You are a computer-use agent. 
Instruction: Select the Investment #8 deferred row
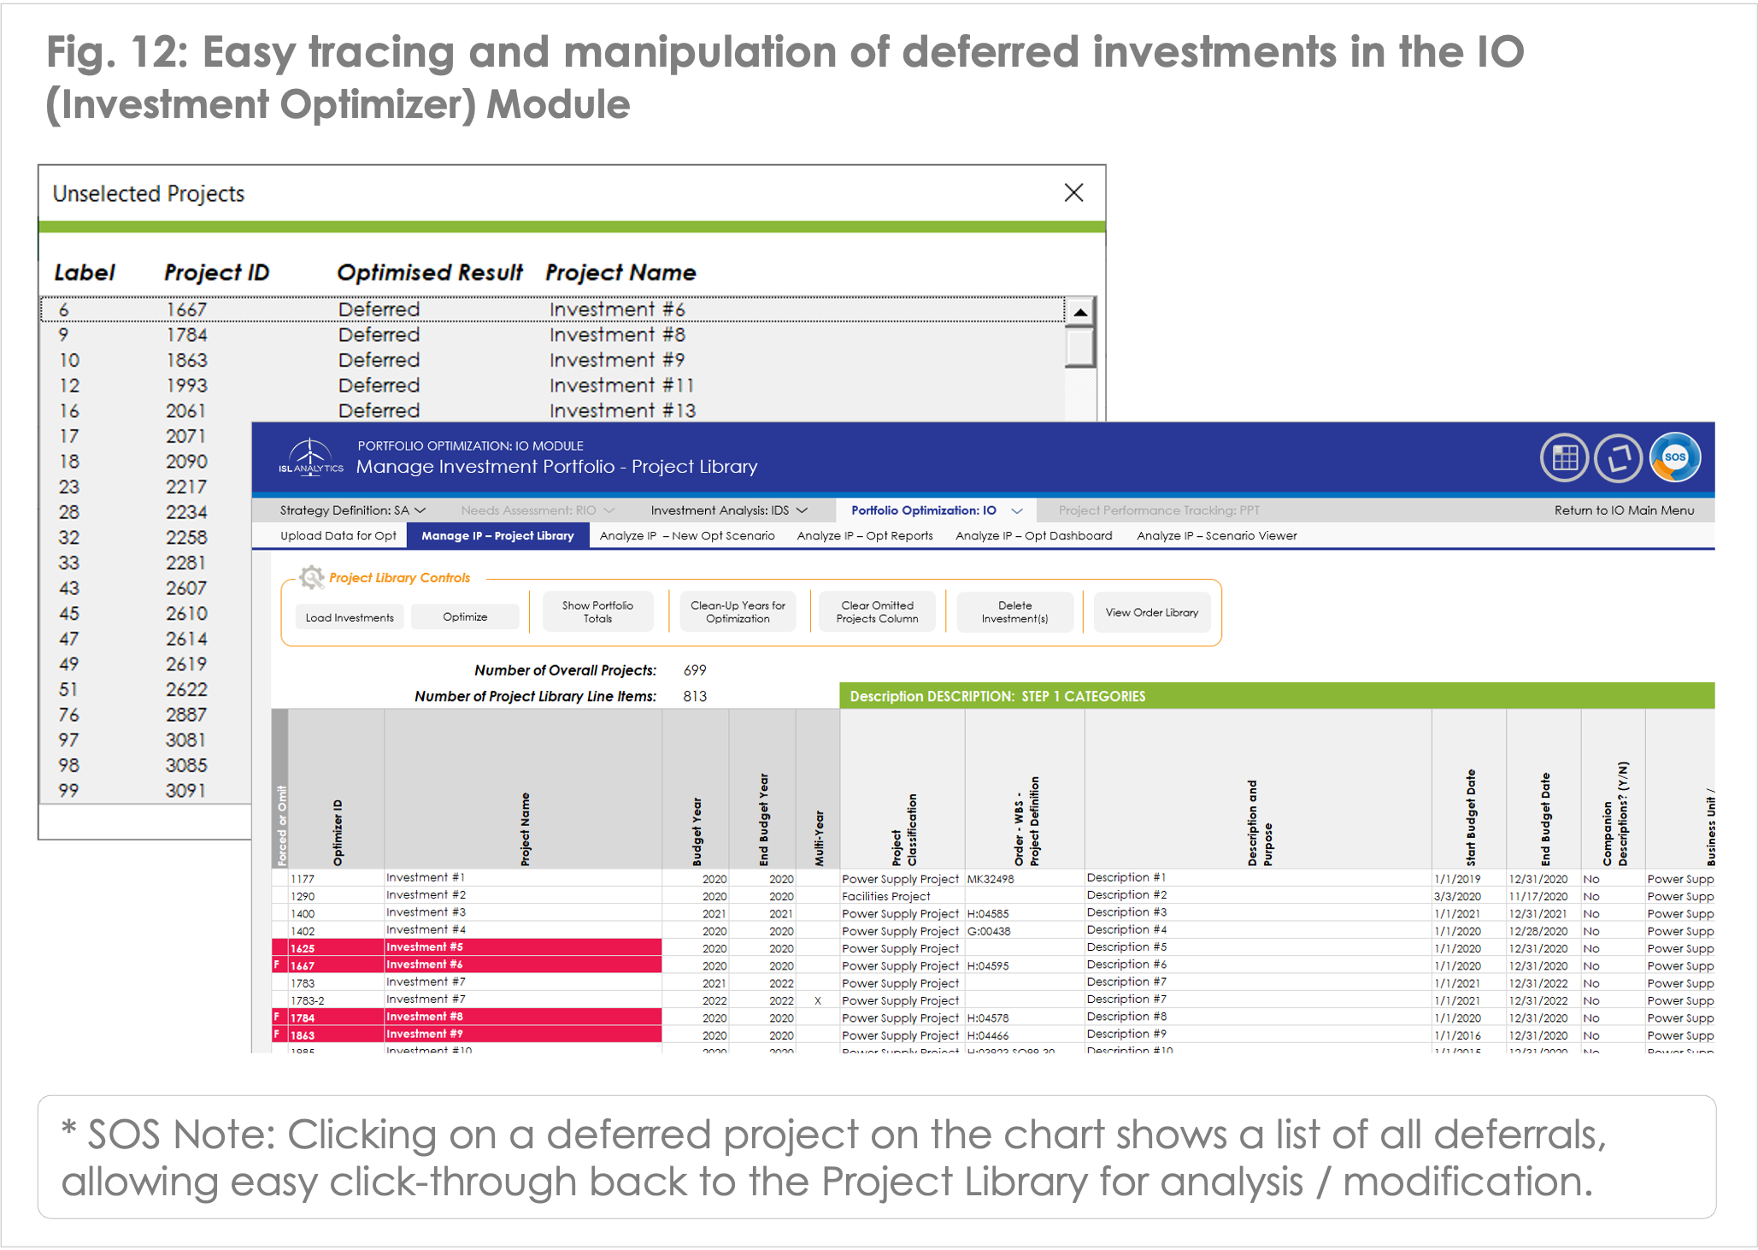pos(552,335)
